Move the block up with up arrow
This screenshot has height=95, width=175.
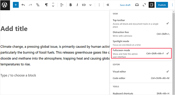(53, 3)
